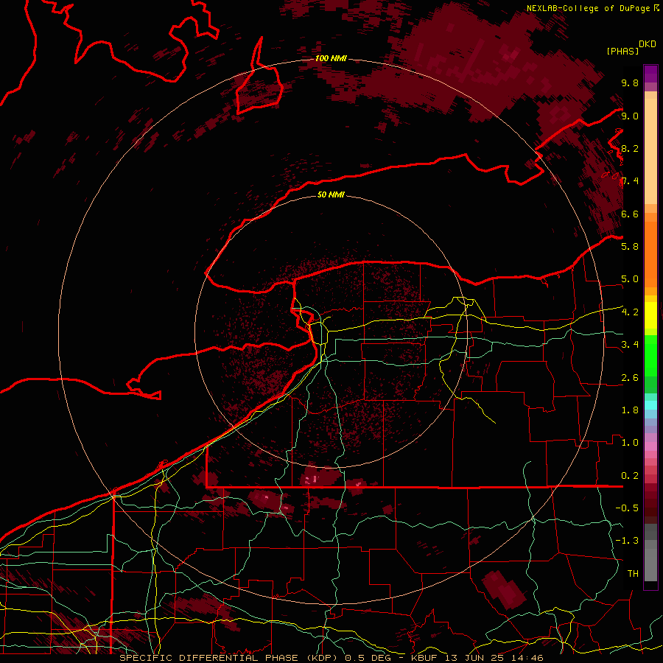Click the 9.8 value on the scale
Viewport: 663px width, 663px height.
tap(630, 83)
